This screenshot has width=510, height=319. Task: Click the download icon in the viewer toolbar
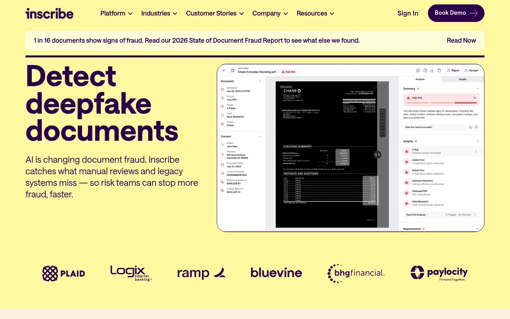(432, 70)
